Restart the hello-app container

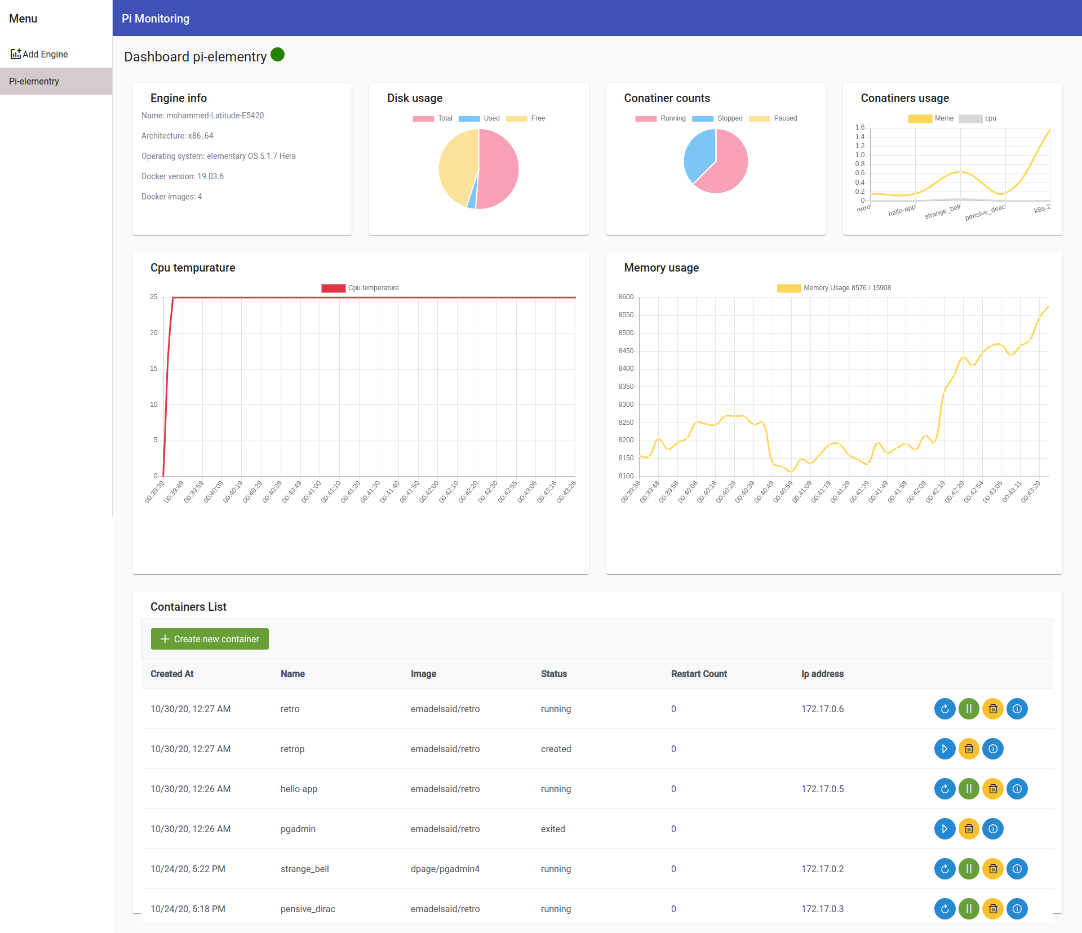click(x=944, y=789)
